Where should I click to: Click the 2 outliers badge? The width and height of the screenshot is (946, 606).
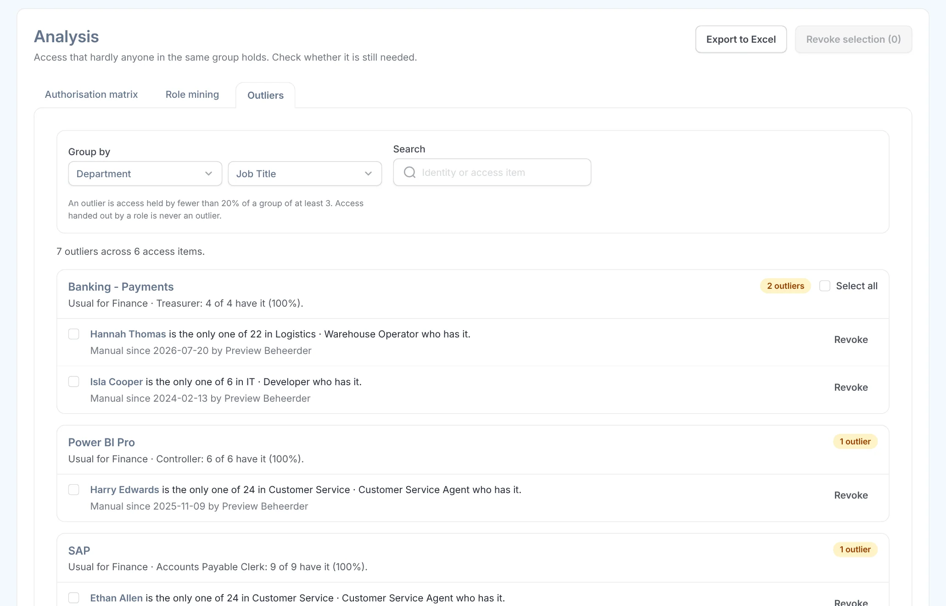pyautogui.click(x=785, y=286)
